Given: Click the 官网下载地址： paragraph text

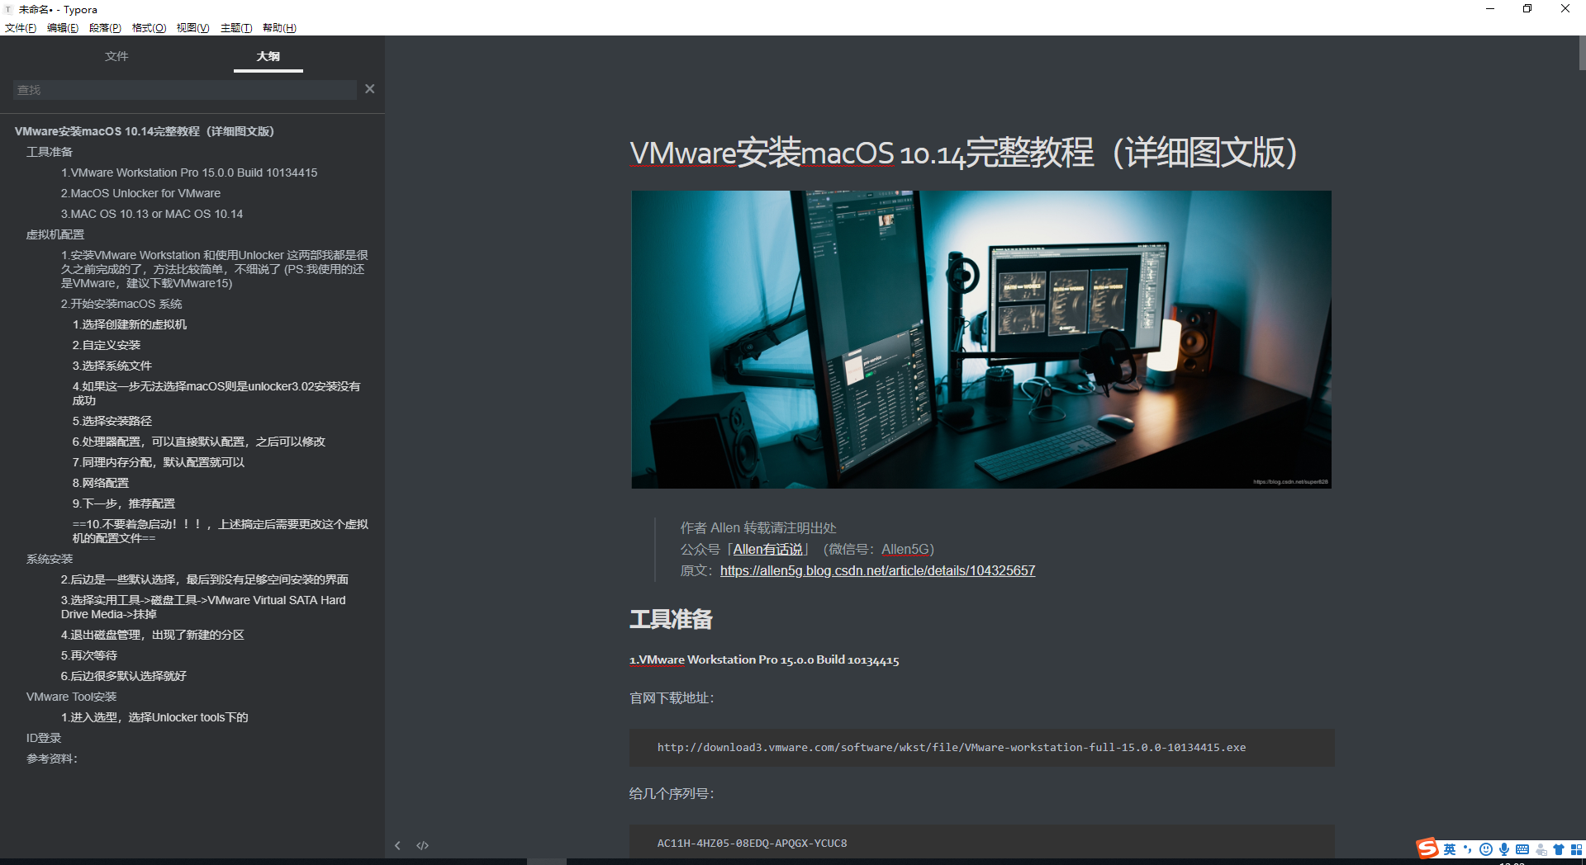Looking at the screenshot, I should (x=672, y=698).
